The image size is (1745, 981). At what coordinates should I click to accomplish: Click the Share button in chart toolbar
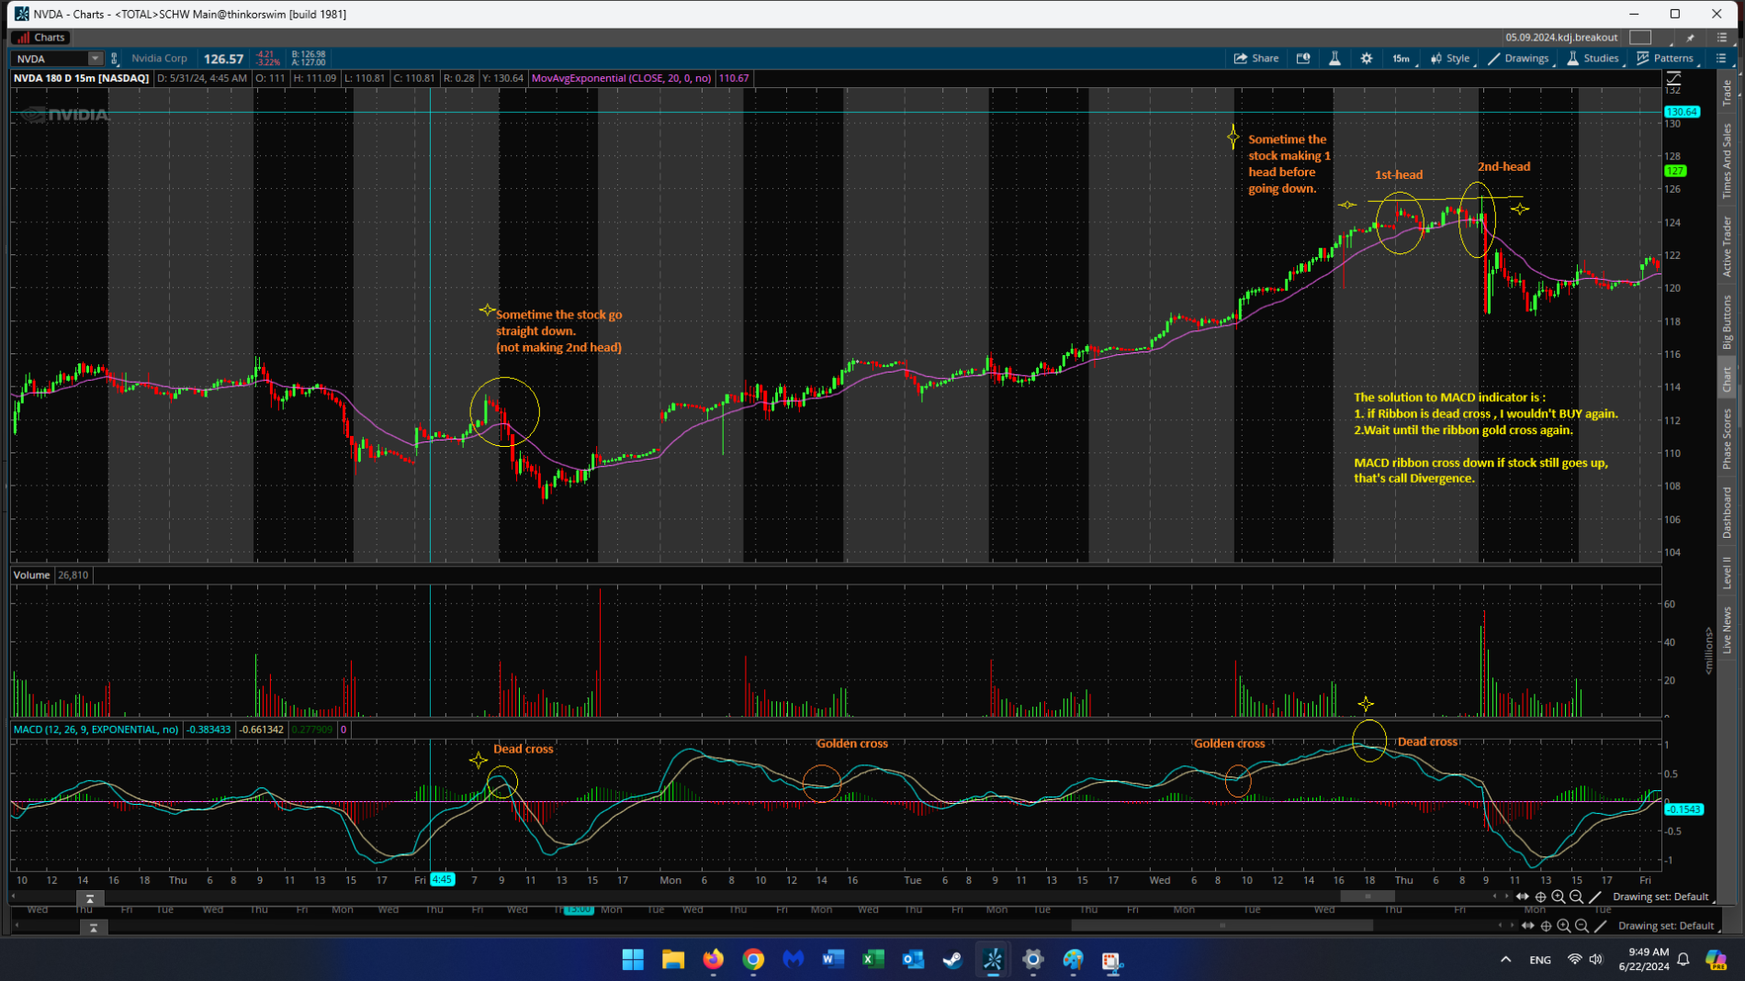pos(1255,58)
